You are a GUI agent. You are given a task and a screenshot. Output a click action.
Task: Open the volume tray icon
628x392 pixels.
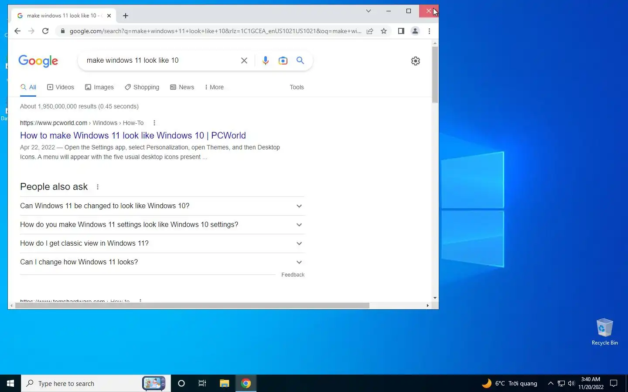pyautogui.click(x=571, y=383)
